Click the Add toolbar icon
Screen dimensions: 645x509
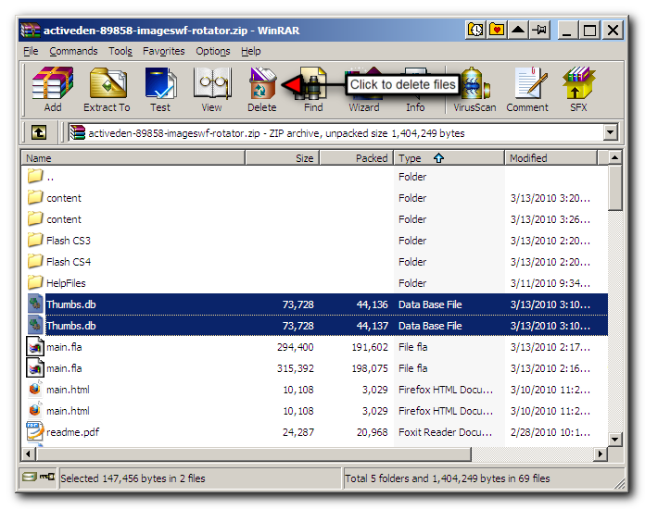tap(53, 90)
